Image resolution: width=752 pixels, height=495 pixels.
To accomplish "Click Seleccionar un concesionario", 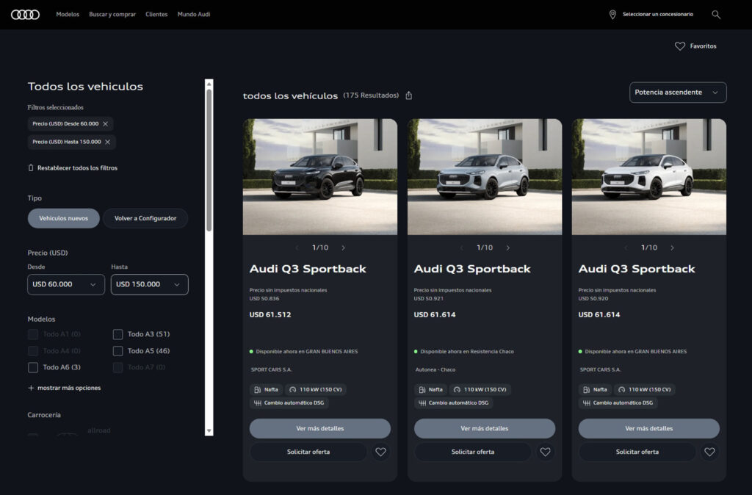I will point(657,15).
